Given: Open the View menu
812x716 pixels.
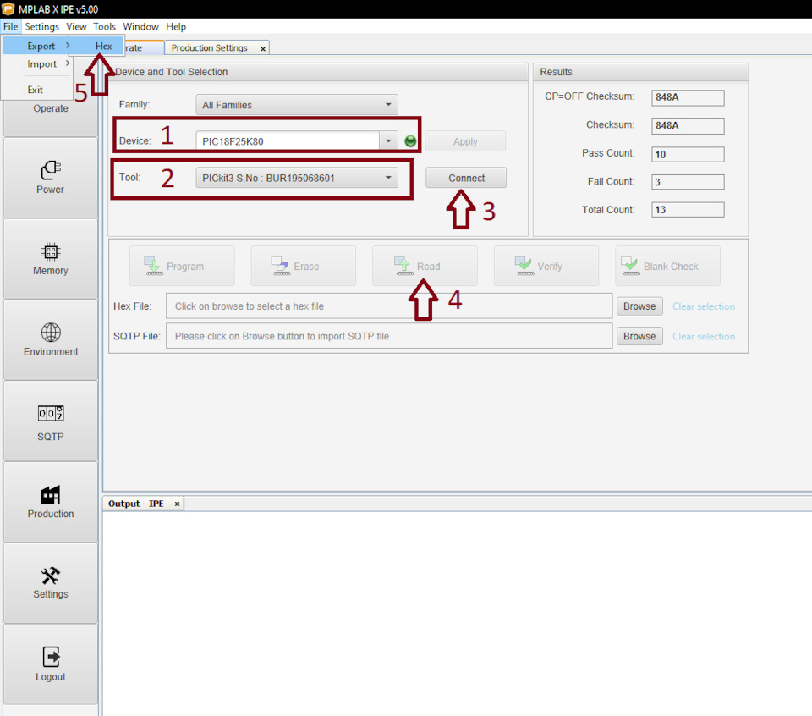Looking at the screenshot, I should [76, 26].
